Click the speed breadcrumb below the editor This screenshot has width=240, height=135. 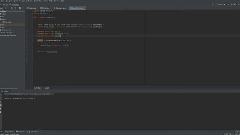click(x=46, y=88)
